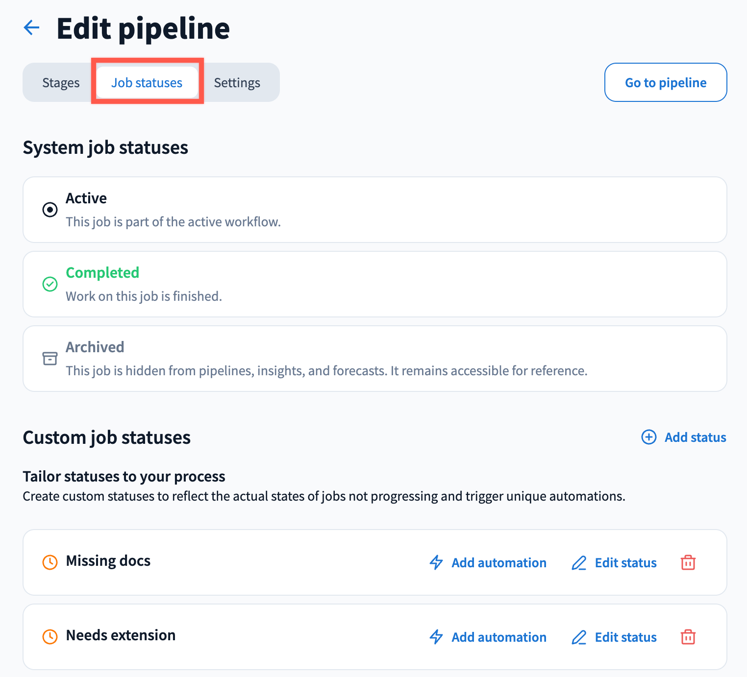Click the green Completed checkmark icon
The image size is (747, 677).
50,284
